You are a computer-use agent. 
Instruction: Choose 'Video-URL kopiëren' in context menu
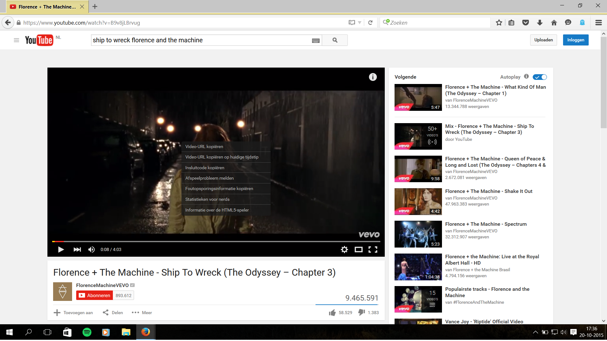[204, 147]
